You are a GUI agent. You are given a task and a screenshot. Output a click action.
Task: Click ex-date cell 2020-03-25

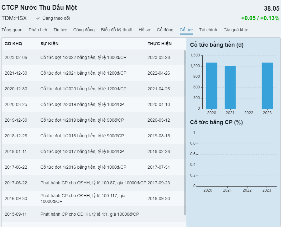point(16,104)
